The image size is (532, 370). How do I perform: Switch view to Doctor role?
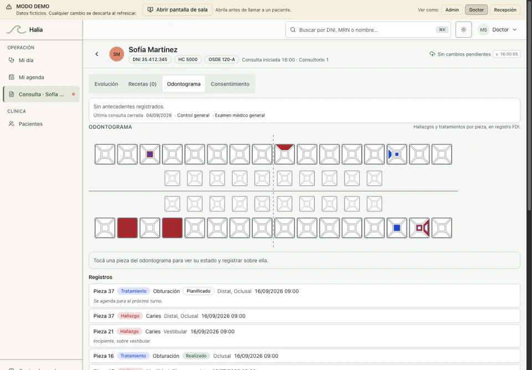tap(477, 10)
